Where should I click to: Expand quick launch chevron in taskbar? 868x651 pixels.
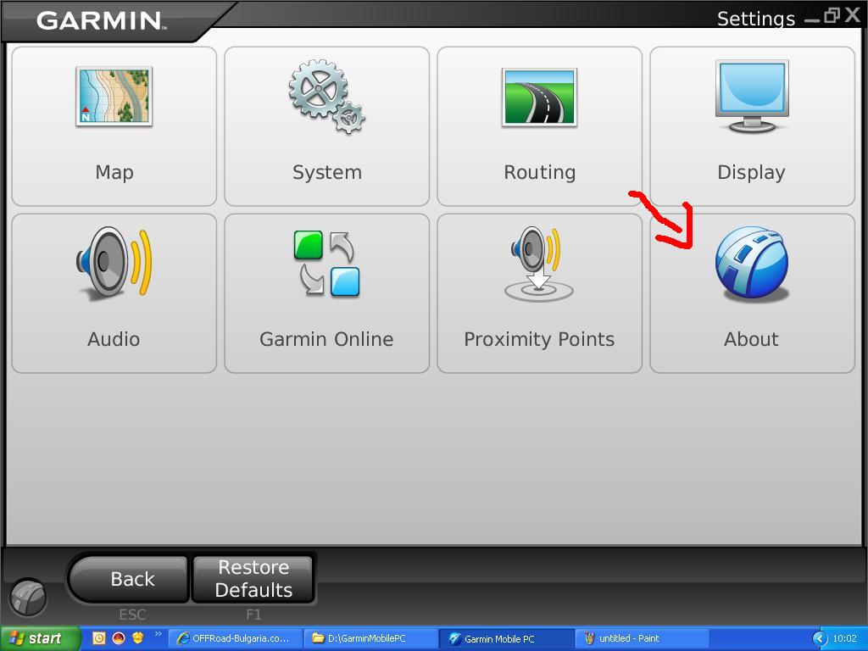(x=158, y=634)
